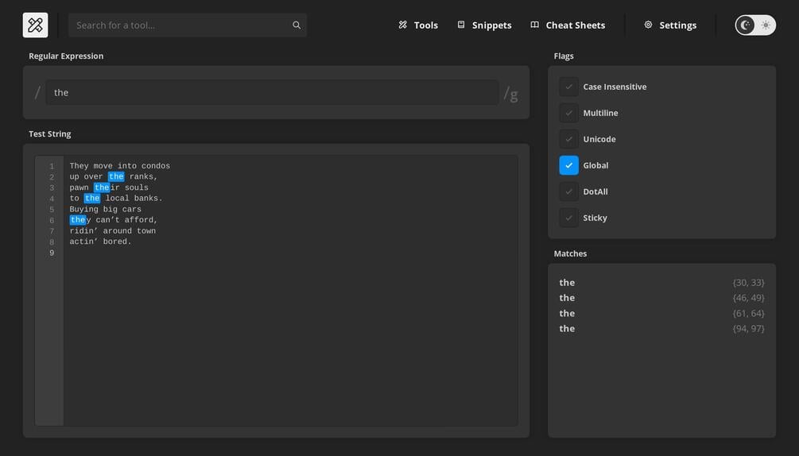Screen dimensions: 799x456
Task: Enable the Multiline flag
Action: point(568,113)
